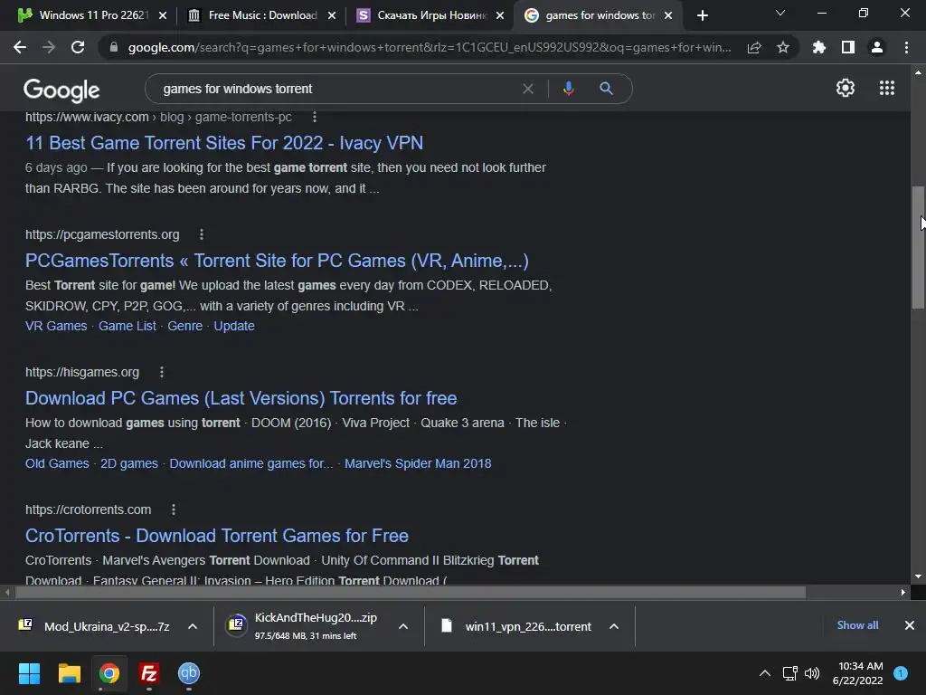Open the new tab plus button
This screenshot has height=695, width=926.
tap(702, 15)
